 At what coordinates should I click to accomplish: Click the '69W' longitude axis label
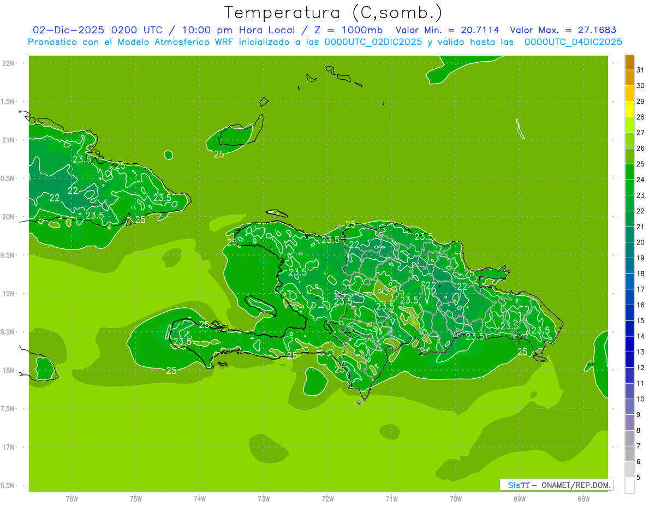(x=520, y=498)
